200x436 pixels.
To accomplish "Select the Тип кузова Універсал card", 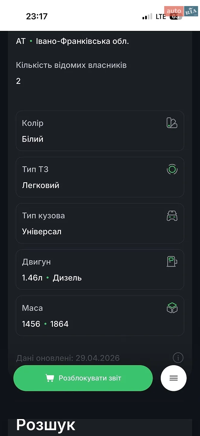I will click(x=100, y=223).
